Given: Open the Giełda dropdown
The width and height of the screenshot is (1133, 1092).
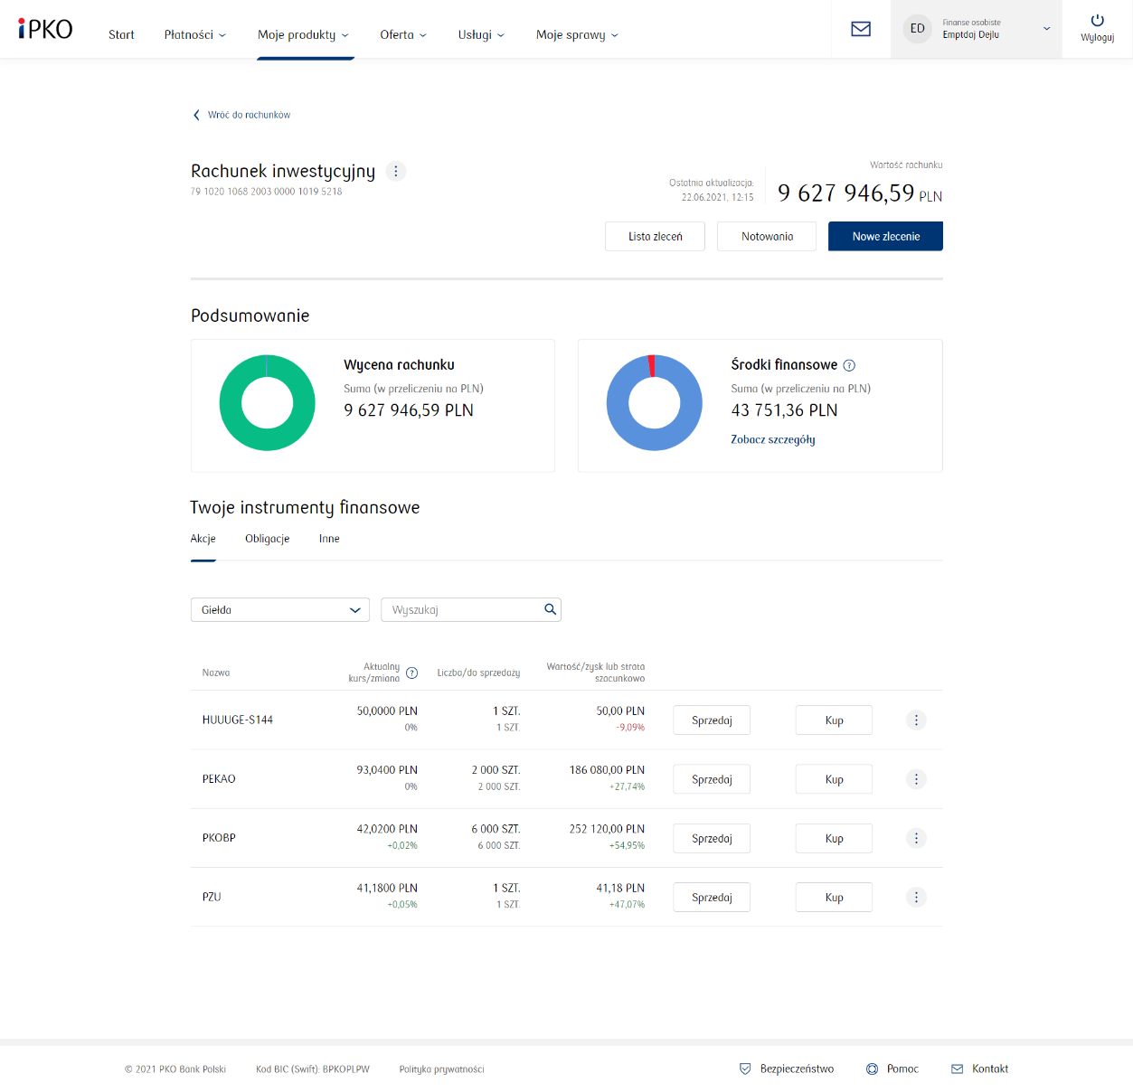Looking at the screenshot, I should (280, 609).
